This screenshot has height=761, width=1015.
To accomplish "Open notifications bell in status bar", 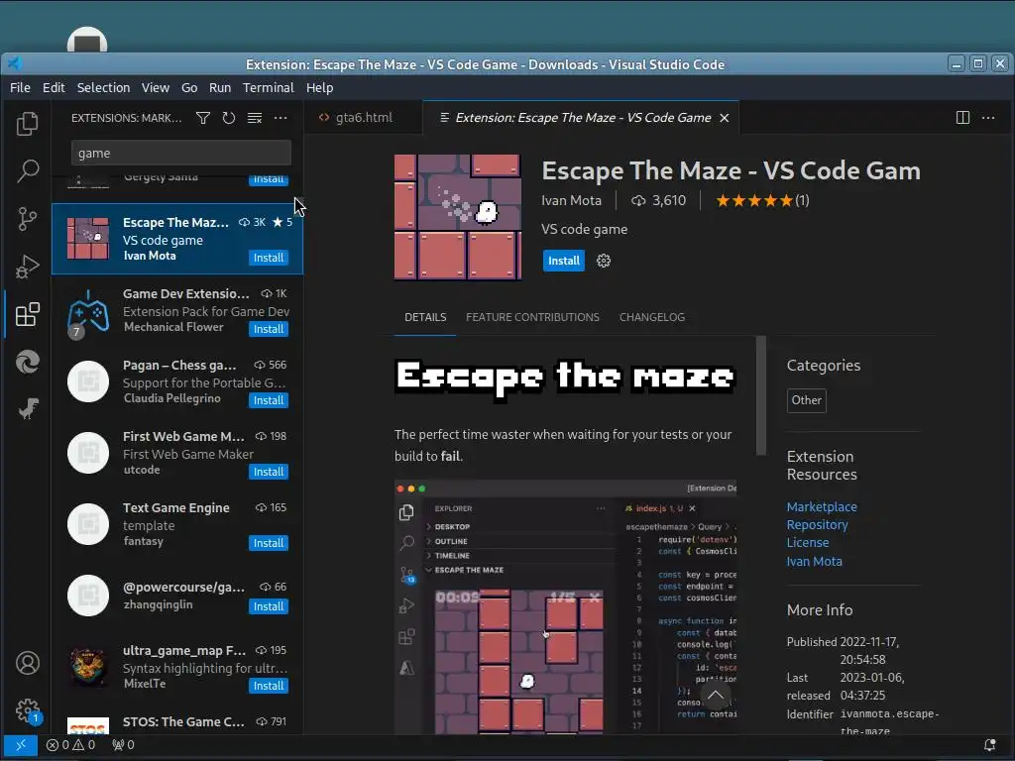I will [x=989, y=745].
